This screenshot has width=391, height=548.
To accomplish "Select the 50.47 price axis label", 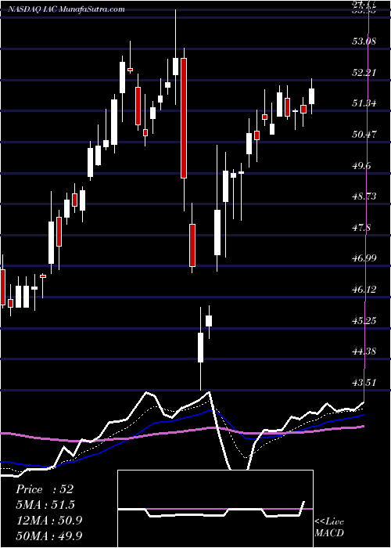I will (364, 135).
